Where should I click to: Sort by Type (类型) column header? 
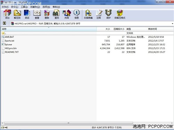click(x=136, y=29)
